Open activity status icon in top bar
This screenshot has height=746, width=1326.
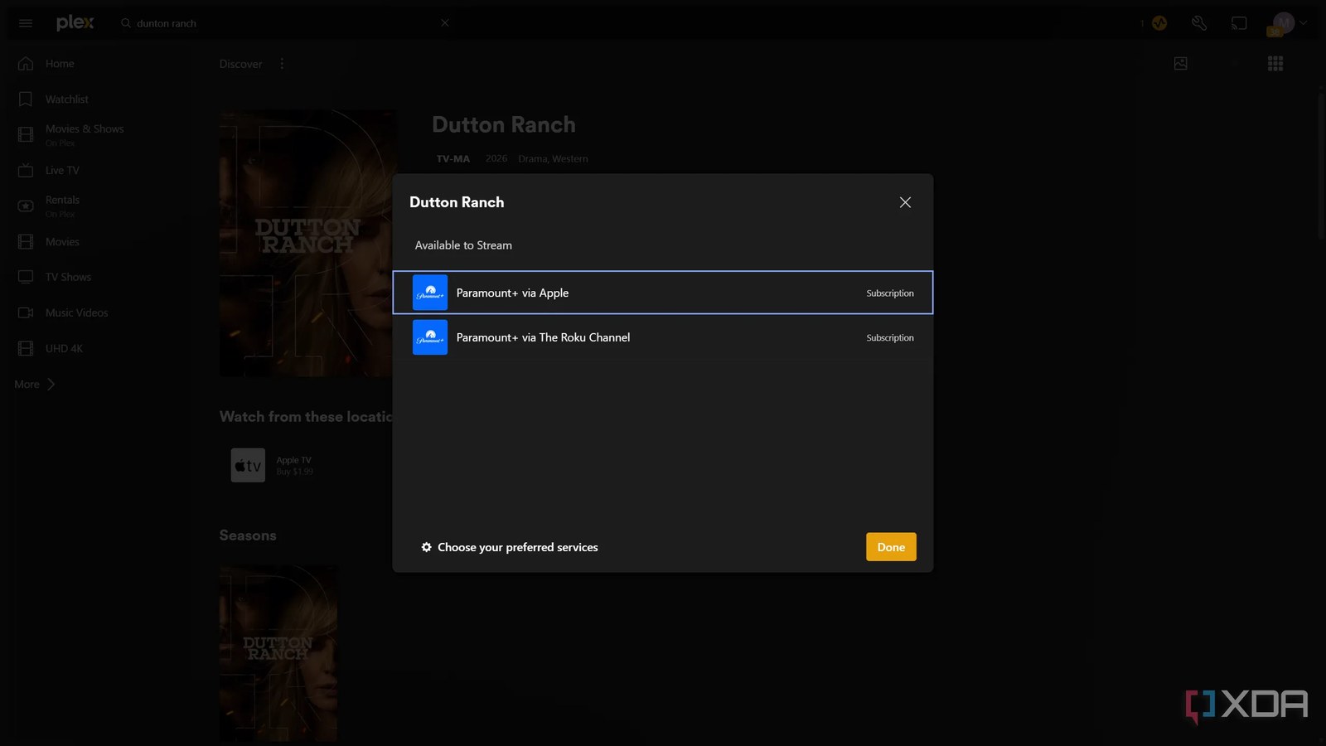[x=1159, y=23]
